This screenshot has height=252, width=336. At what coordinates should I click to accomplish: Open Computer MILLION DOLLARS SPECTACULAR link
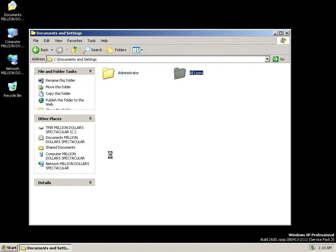click(x=65, y=156)
